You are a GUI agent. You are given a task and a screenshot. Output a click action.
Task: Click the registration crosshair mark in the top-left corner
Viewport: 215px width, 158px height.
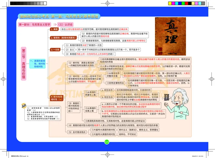[x=7, y=6]
